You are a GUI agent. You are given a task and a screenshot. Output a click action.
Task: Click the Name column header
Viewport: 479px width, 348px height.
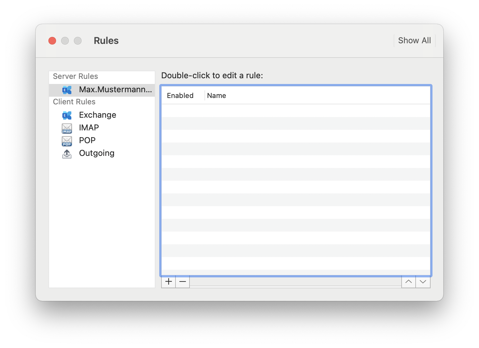pyautogui.click(x=216, y=95)
